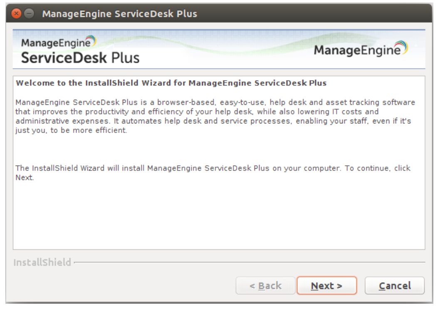Click the window title ManageEngine ServiceDesk Plus
445x310 pixels.
point(119,14)
